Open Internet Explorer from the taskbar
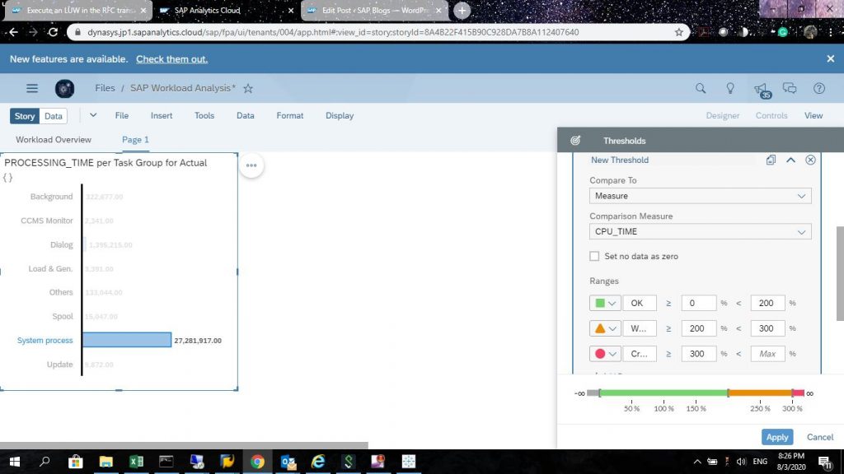The image size is (844, 474). 318,462
